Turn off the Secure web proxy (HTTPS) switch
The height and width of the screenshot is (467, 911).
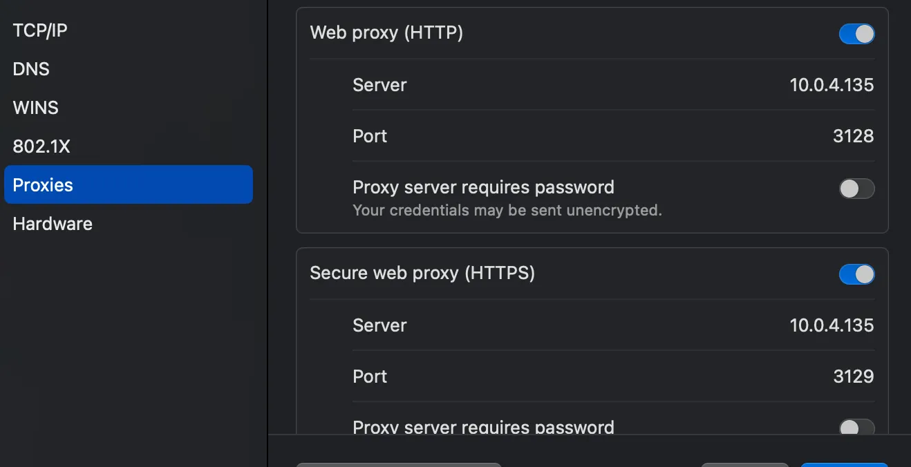856,274
